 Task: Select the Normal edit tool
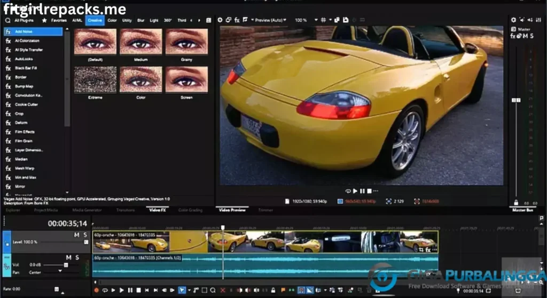[182, 290]
